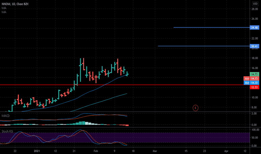
Task: Click the earnings E marker
Action: [195, 108]
